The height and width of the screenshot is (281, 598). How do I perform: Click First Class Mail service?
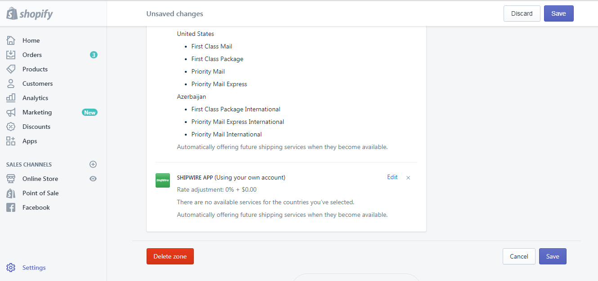pos(212,46)
